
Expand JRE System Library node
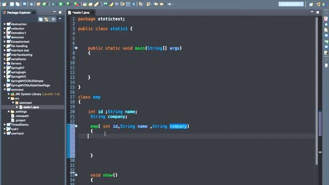[9, 94]
